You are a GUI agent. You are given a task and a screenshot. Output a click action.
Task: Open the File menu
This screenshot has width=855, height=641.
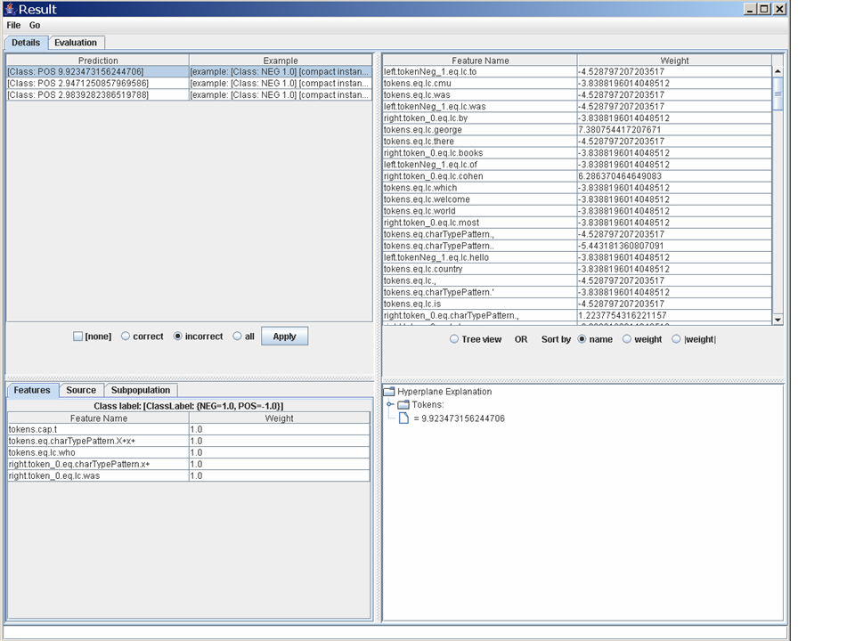click(x=13, y=26)
